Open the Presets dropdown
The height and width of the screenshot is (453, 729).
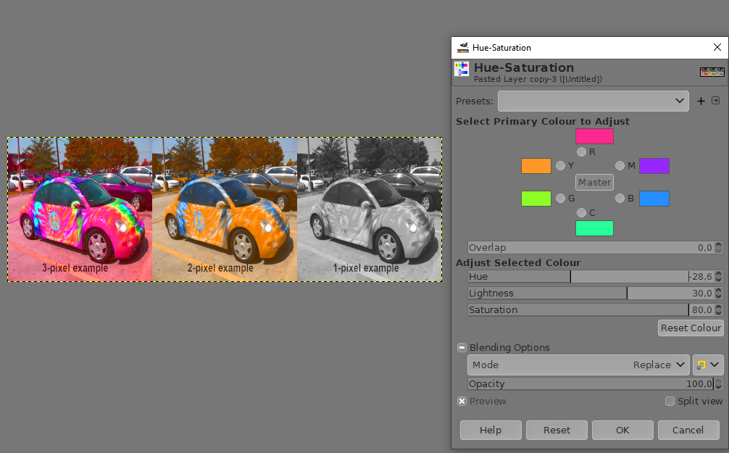click(x=593, y=101)
